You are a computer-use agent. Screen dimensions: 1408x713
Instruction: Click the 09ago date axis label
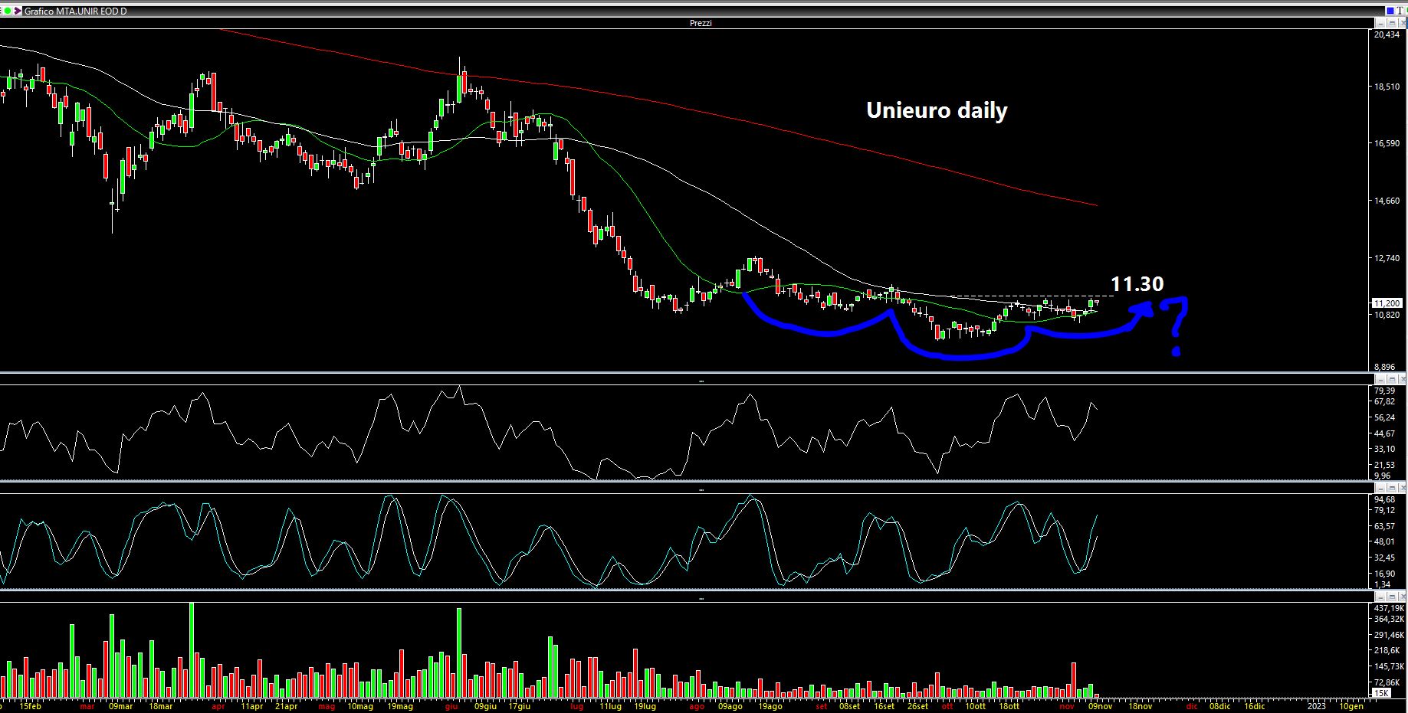pos(730,707)
